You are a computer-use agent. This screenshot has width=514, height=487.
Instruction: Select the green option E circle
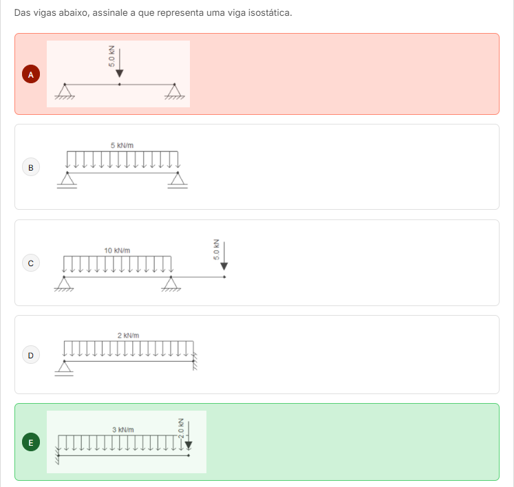click(x=30, y=442)
